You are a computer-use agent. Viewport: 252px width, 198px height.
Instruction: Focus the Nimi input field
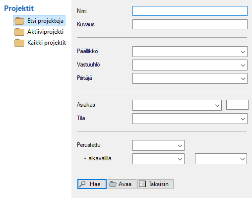click(x=190, y=11)
